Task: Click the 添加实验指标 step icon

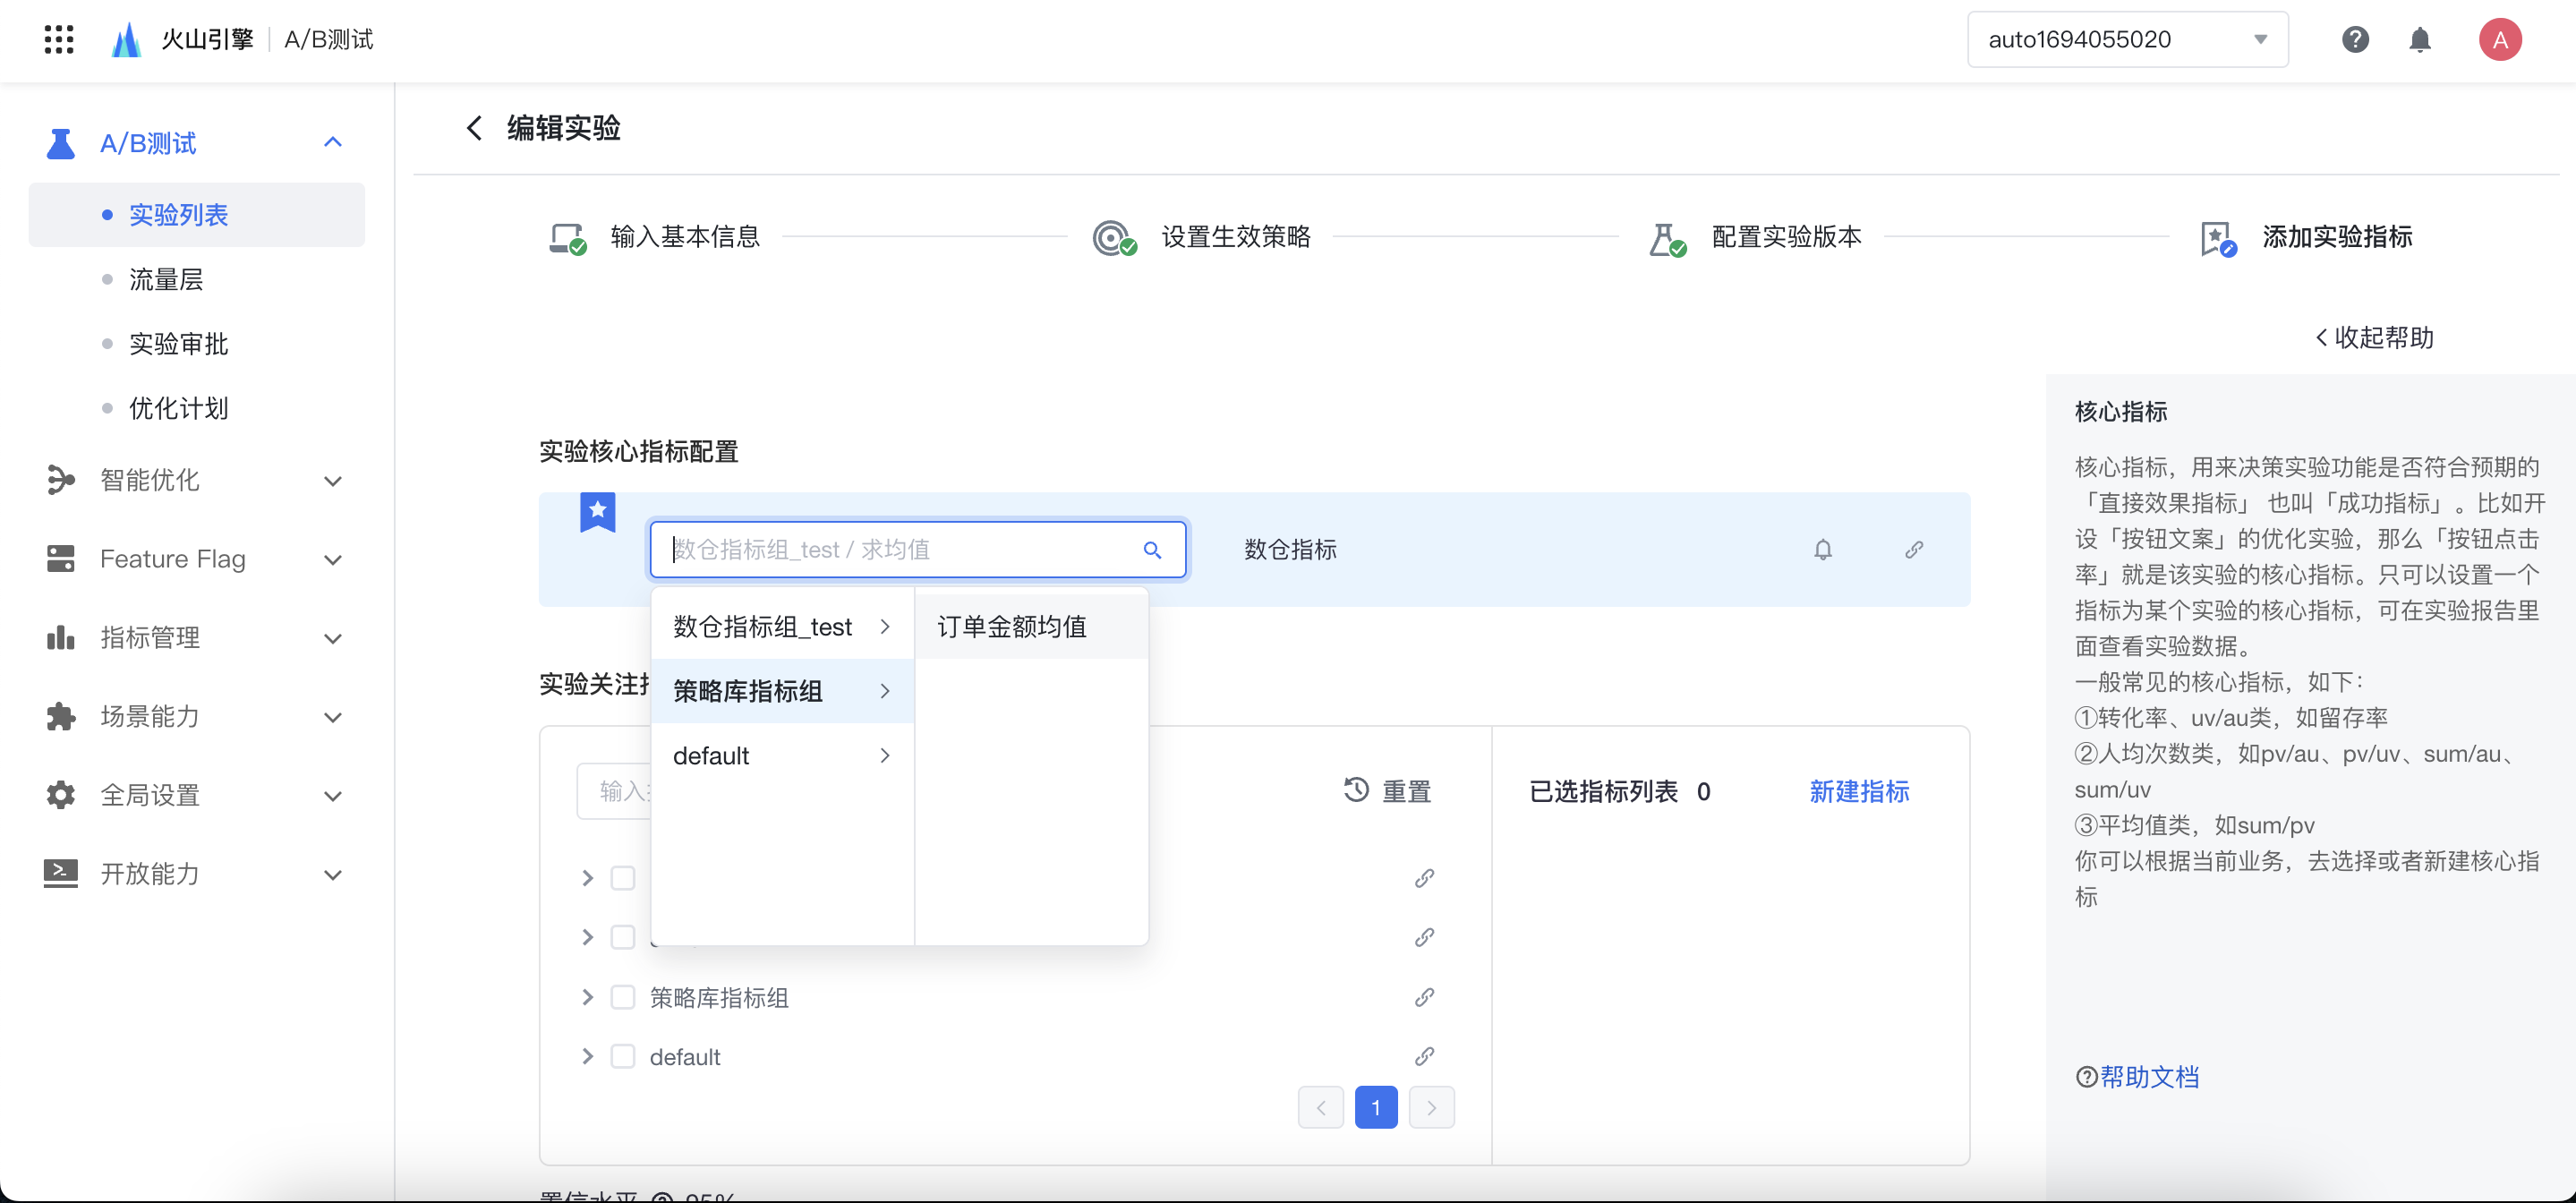Action: [2218, 238]
